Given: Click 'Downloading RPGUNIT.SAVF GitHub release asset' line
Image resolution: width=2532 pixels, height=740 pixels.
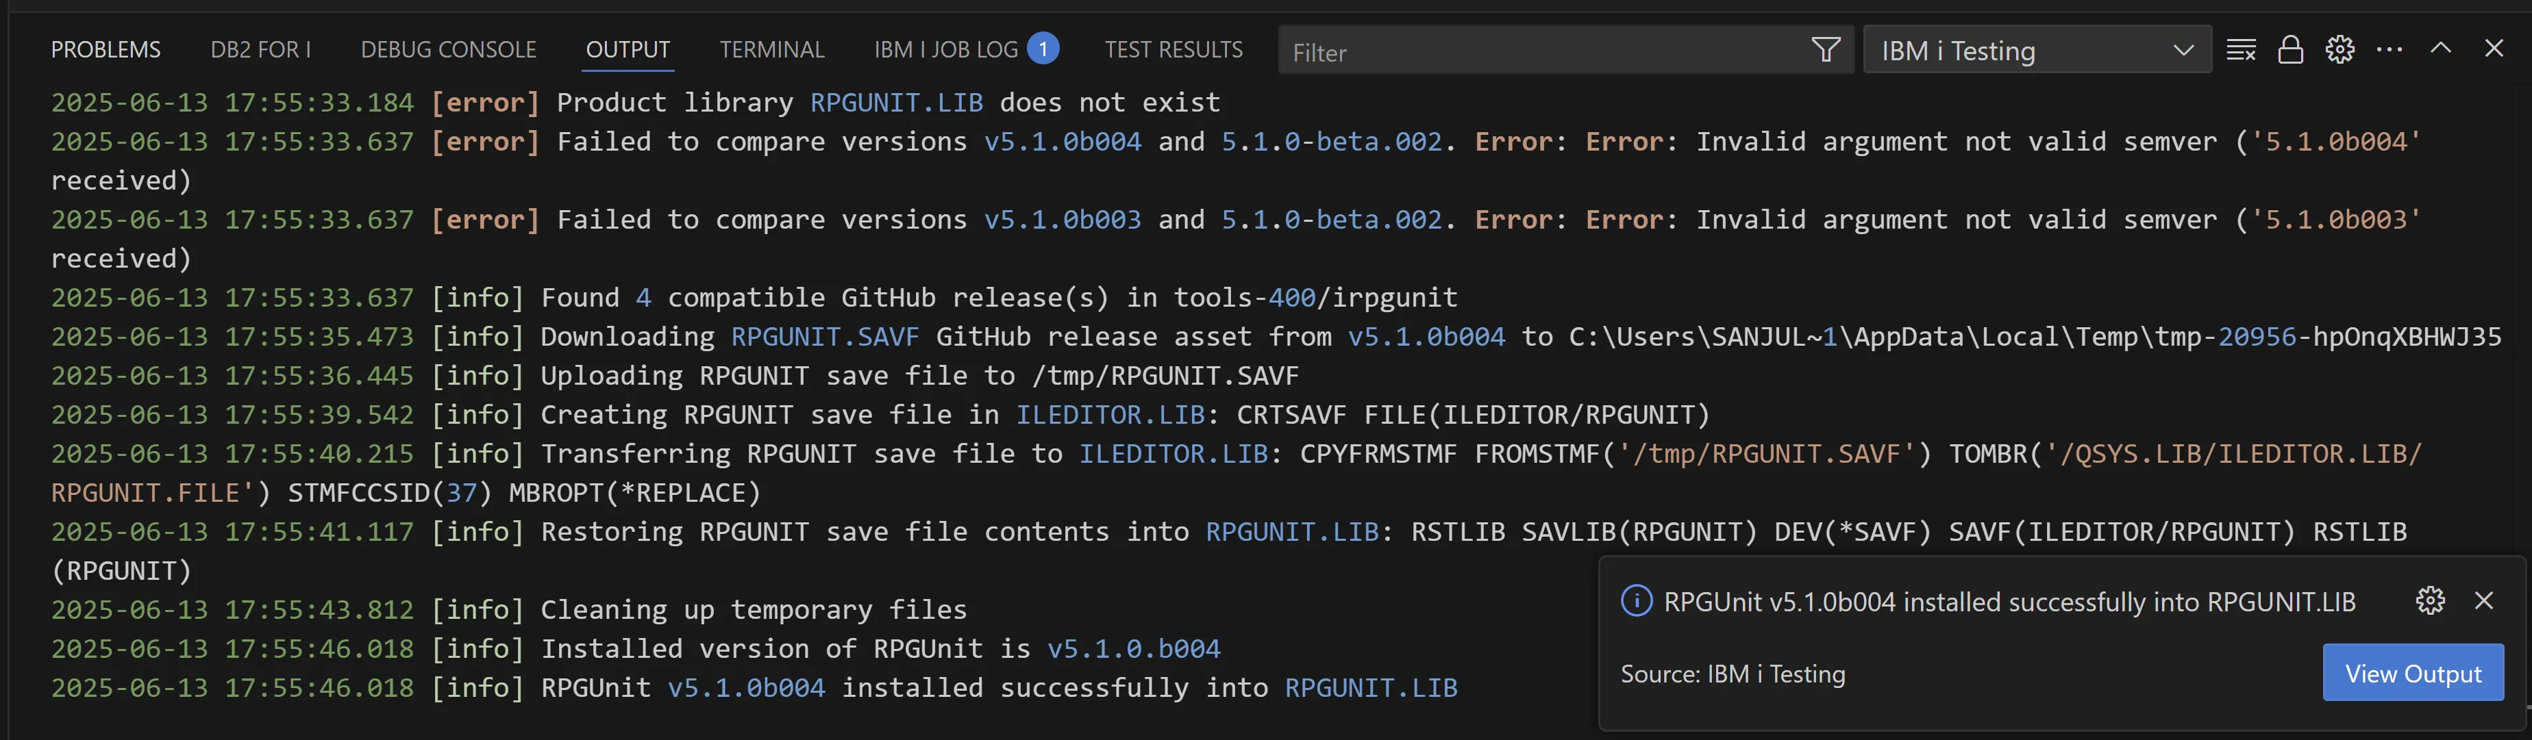Looking at the screenshot, I should click(x=1276, y=336).
